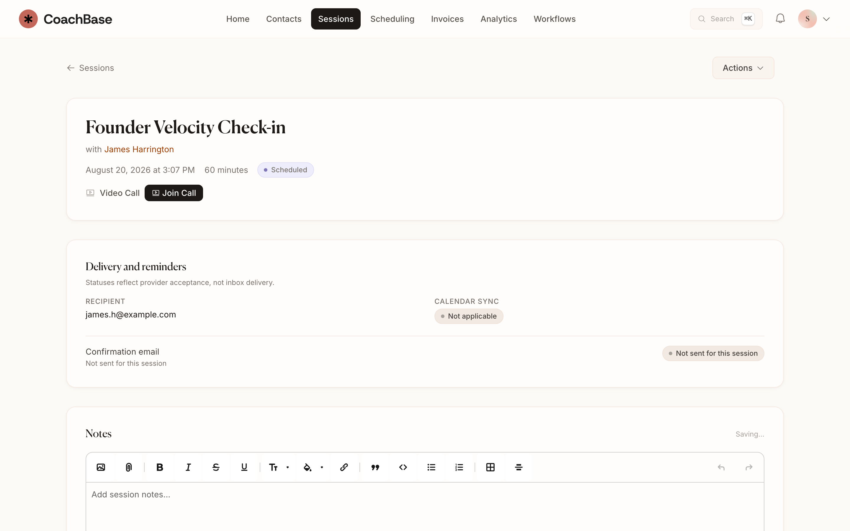
Task: Attach a file using paperclip icon
Action: pos(129,467)
